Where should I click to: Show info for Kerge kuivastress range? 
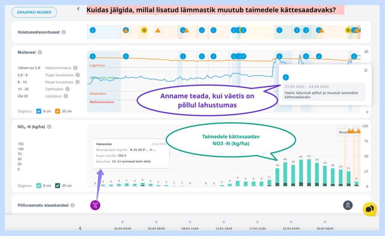tap(77, 82)
